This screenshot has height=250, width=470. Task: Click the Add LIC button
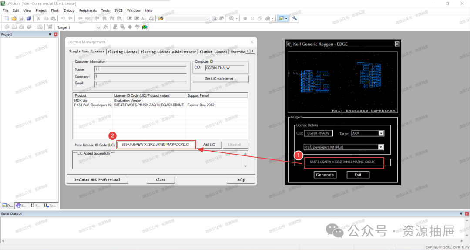pos(209,145)
